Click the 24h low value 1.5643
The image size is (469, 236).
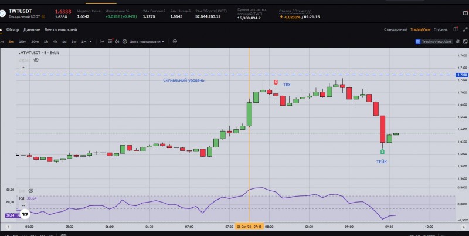pos(176,16)
